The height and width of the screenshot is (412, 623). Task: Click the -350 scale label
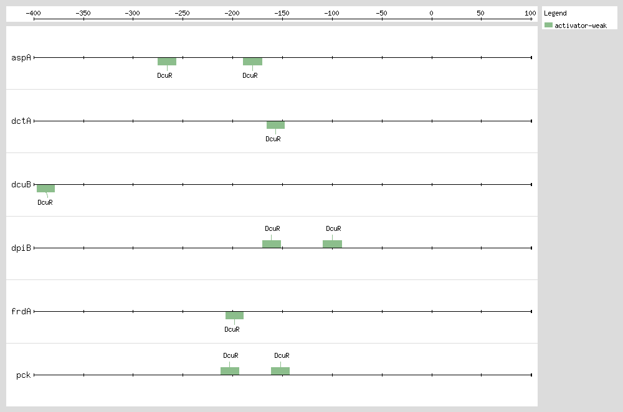click(x=83, y=13)
